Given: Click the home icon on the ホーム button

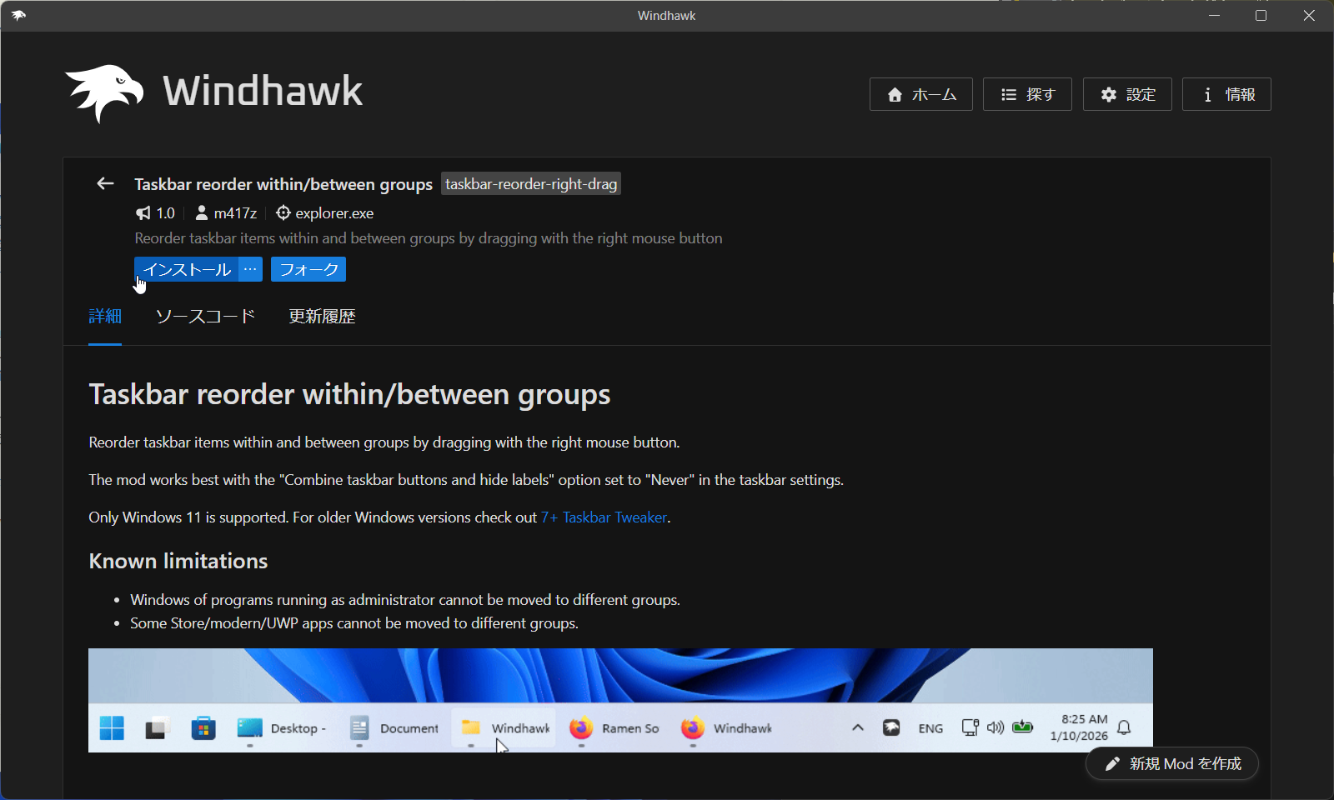Looking at the screenshot, I should [896, 94].
